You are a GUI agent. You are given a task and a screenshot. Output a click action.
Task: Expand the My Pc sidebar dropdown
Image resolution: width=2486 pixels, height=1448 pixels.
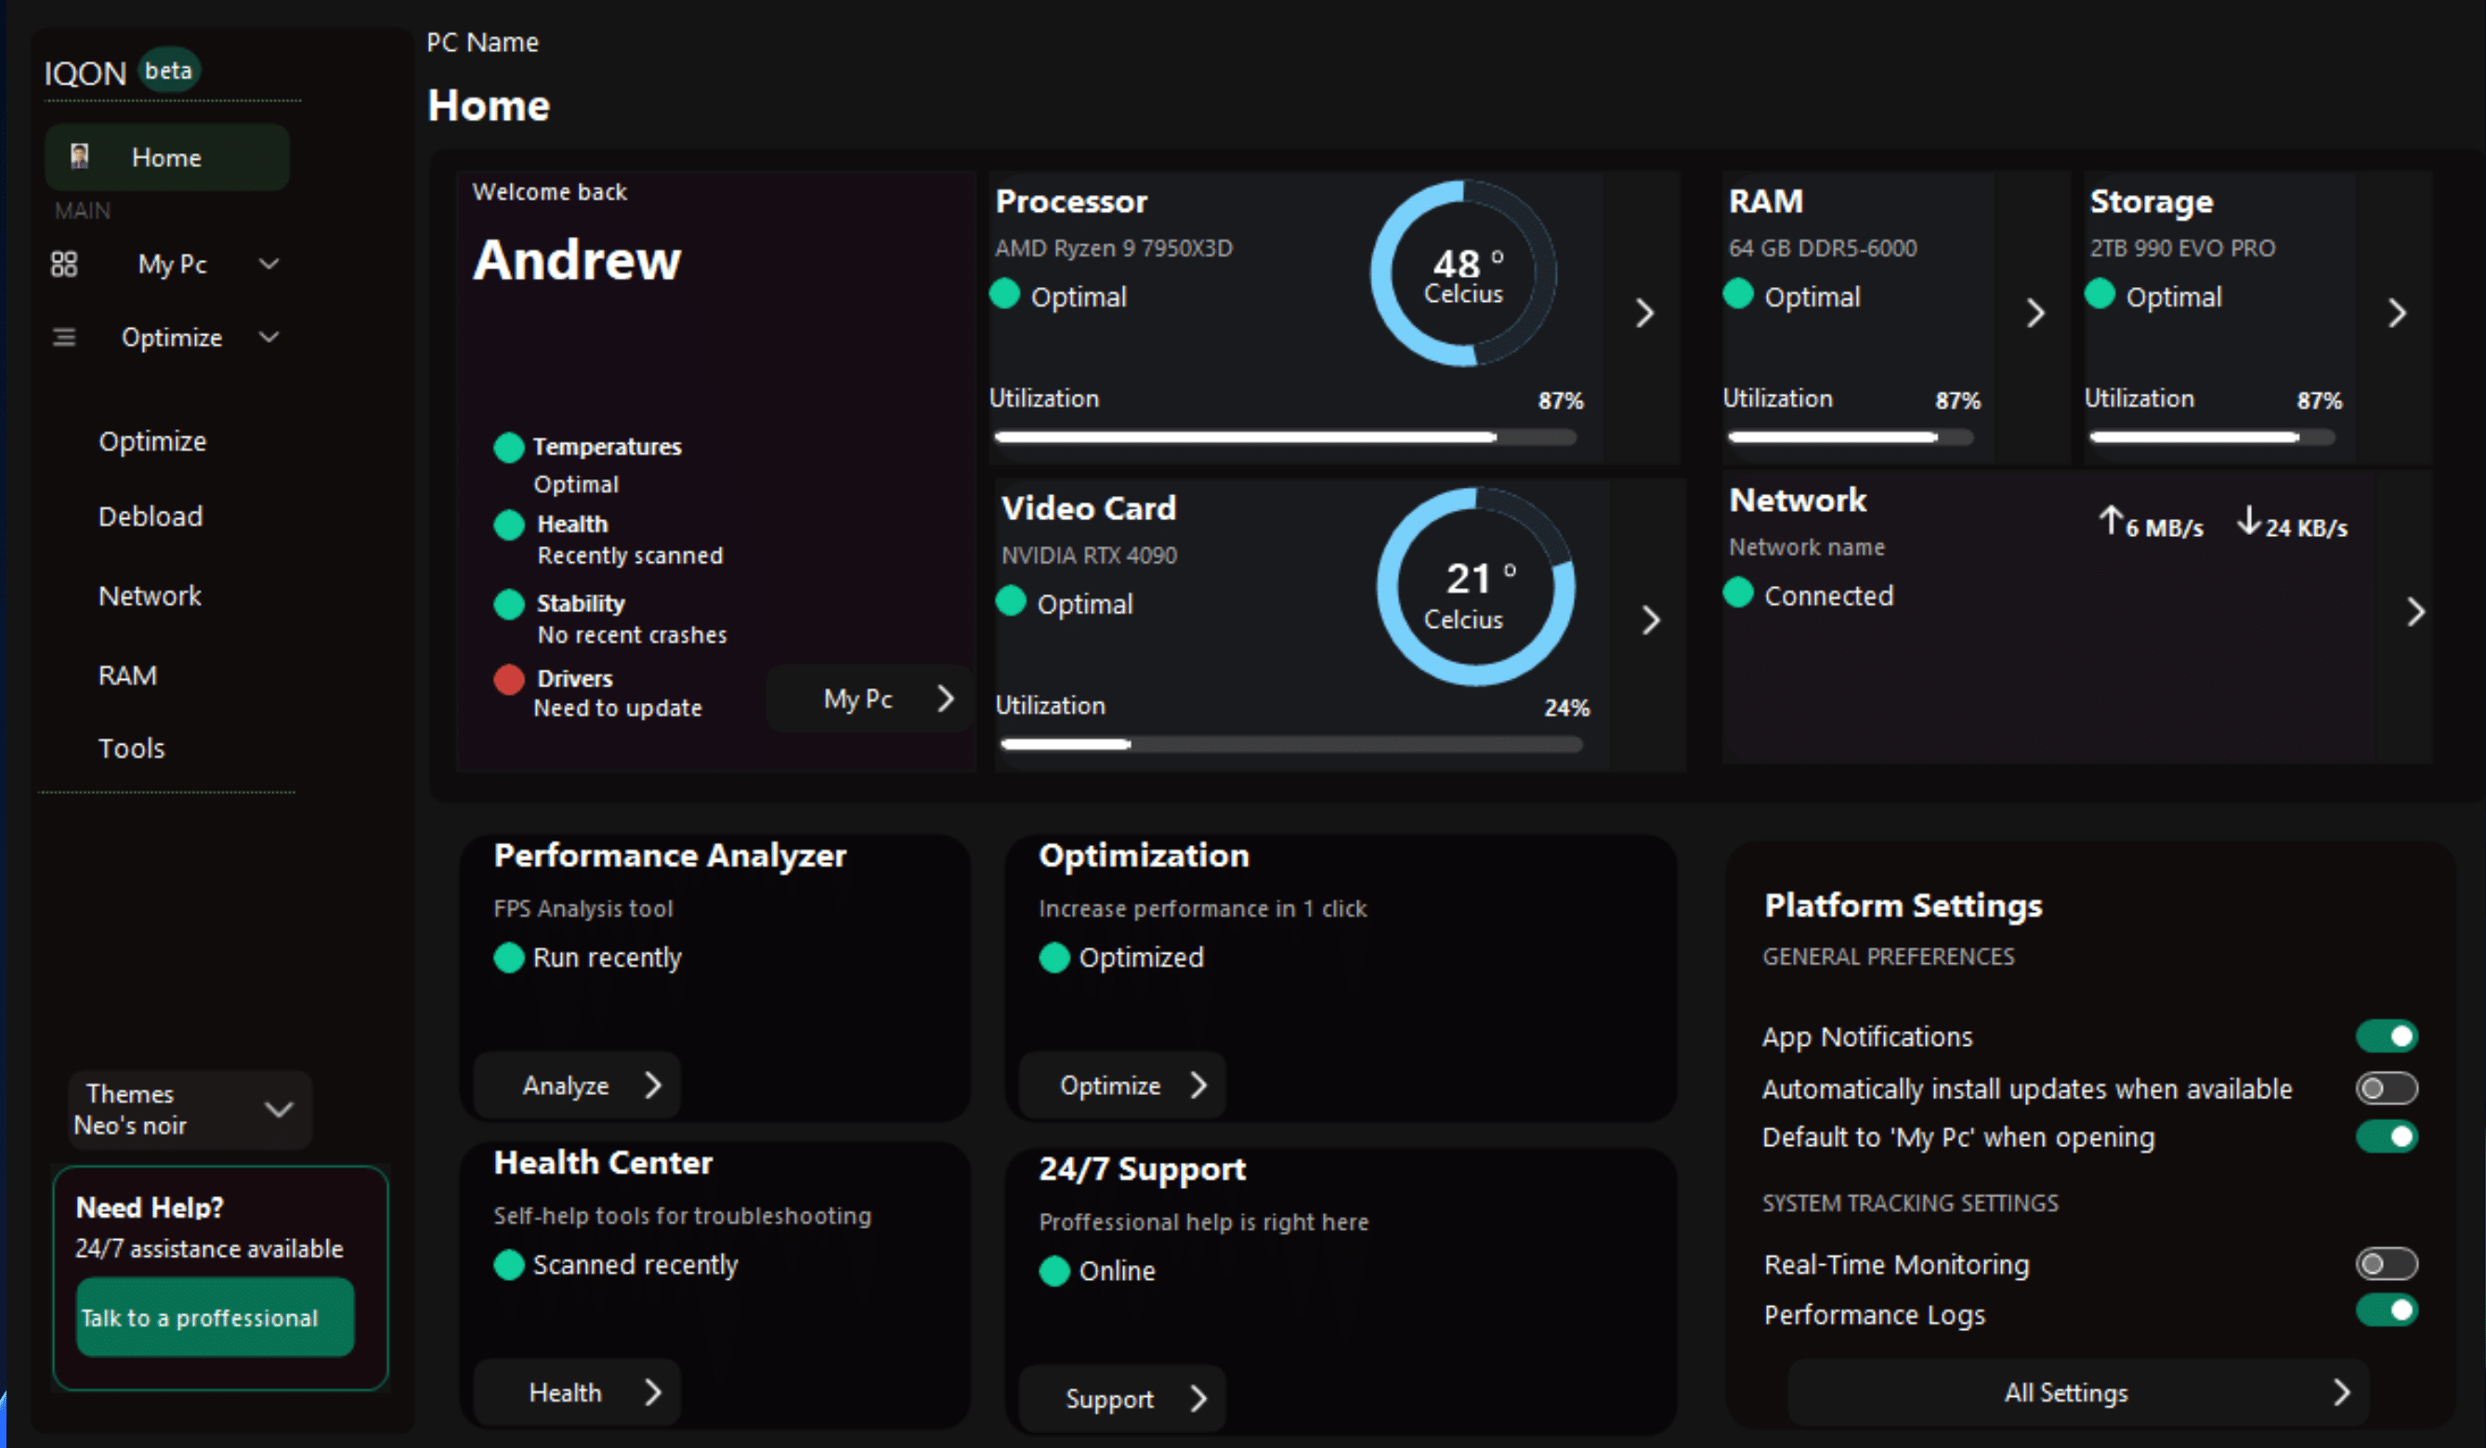(269, 264)
